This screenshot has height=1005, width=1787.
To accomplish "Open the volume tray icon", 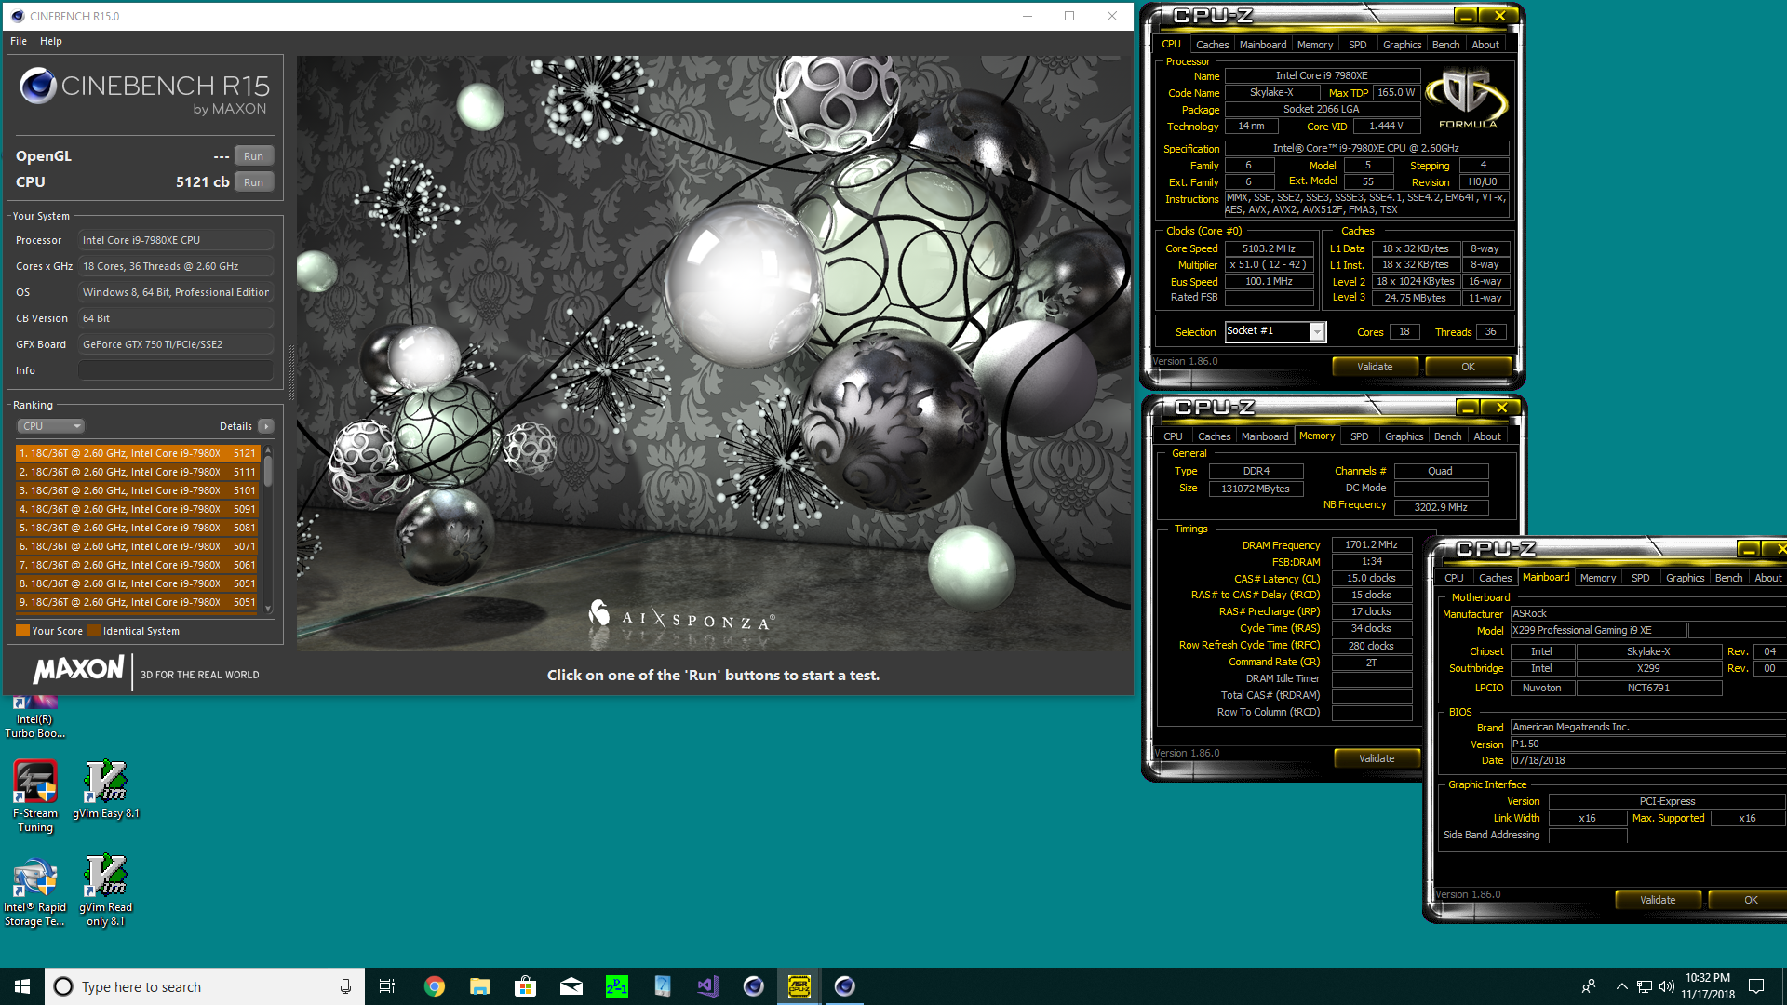I will pyautogui.click(x=1667, y=986).
